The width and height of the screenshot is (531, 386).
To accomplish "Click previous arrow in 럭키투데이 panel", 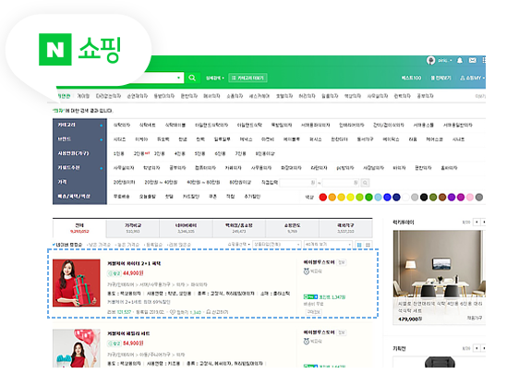I will pyautogui.click(x=477, y=223).
